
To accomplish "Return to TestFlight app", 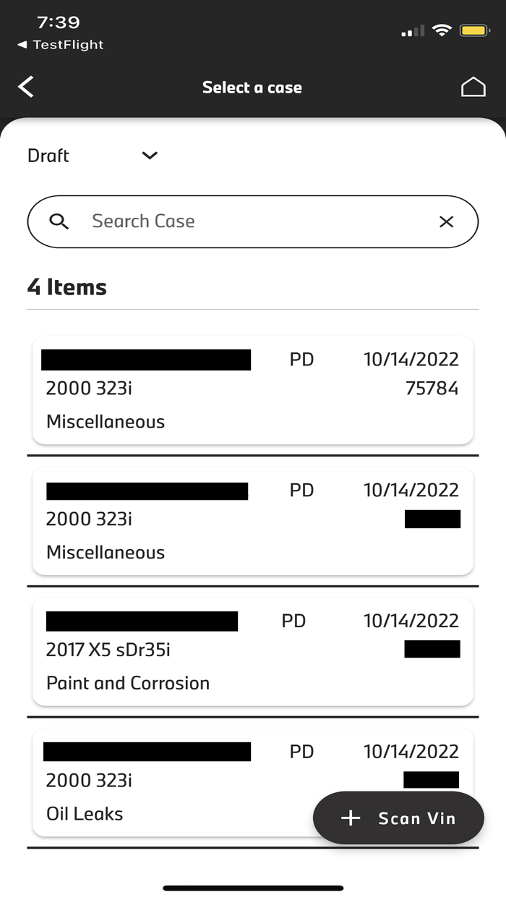I will (x=61, y=45).
